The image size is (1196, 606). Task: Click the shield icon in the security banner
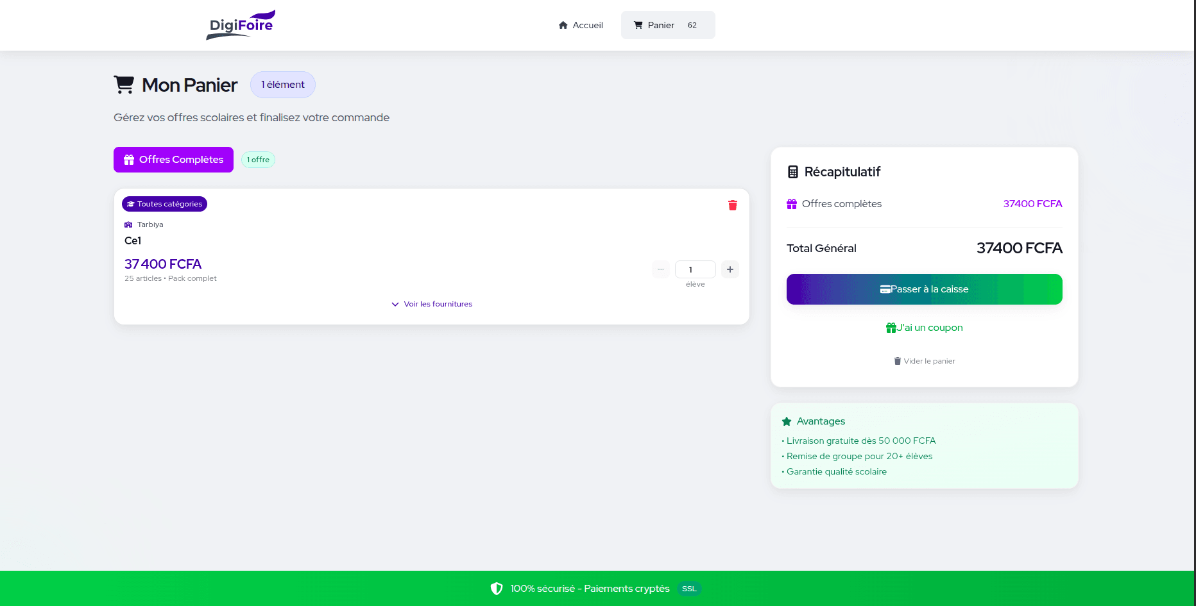pyautogui.click(x=496, y=589)
